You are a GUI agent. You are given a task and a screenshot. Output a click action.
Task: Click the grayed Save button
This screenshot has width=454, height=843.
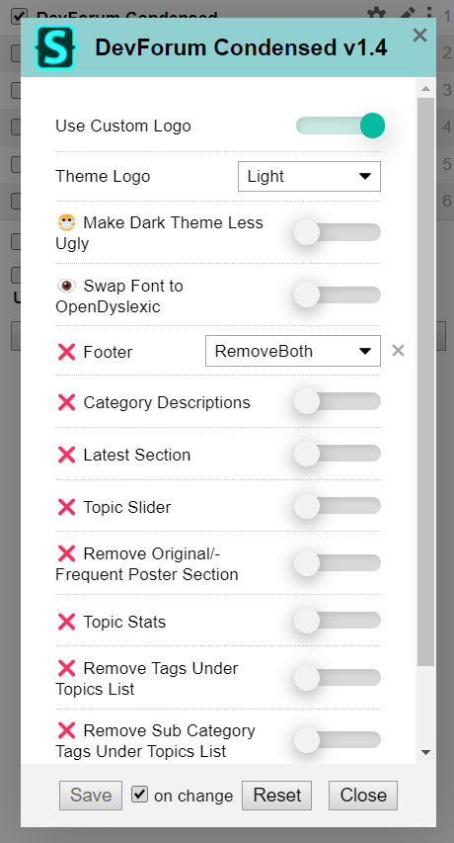(x=91, y=796)
